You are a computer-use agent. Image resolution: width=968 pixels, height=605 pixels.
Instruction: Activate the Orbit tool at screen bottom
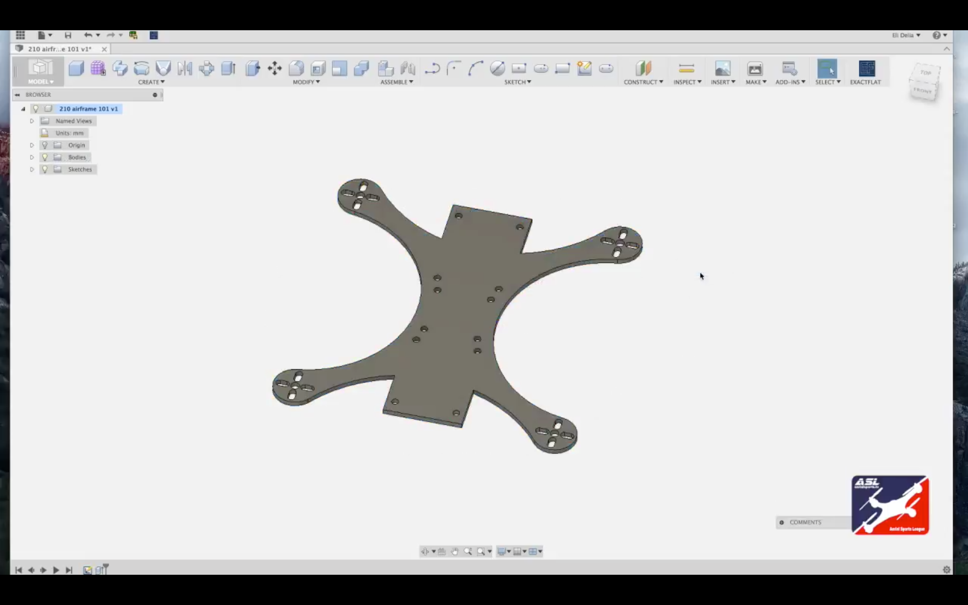click(x=426, y=551)
